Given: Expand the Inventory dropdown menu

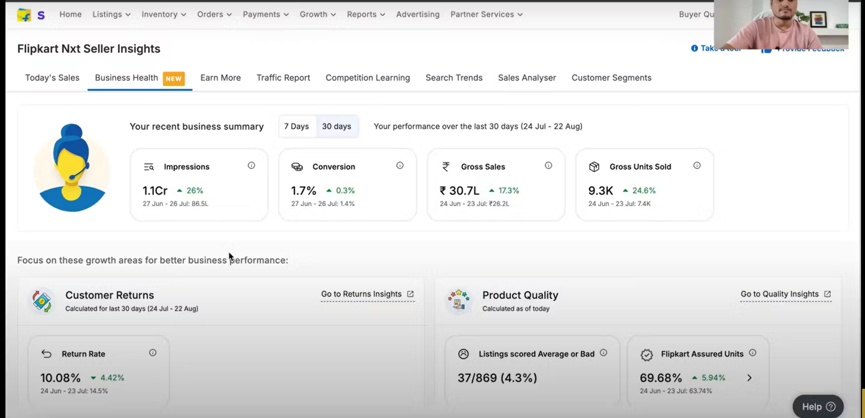Looking at the screenshot, I should pyautogui.click(x=164, y=14).
